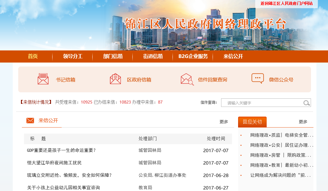Image resolution: width=328 pixels, height=191 pixels.
Task: Open 领导分工 navigation item
Action: pos(73,56)
